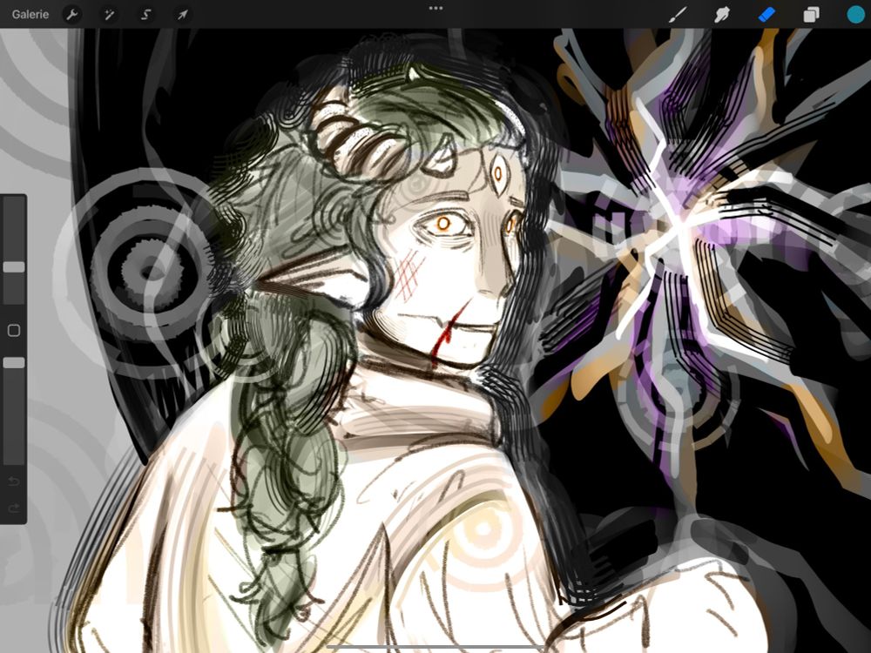Tap the square modify button in sidebar
871x653 pixels.
(x=14, y=331)
